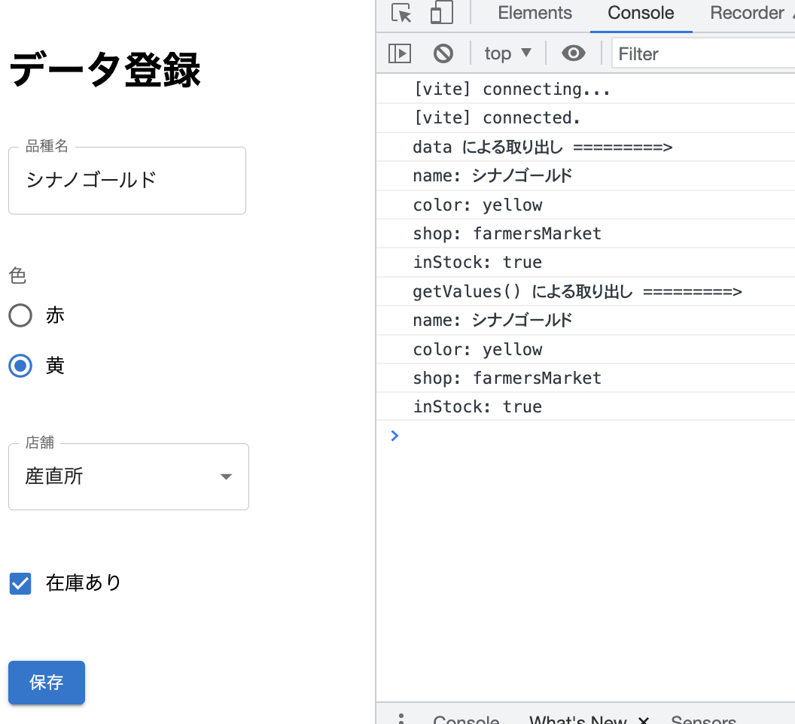795x724 pixels.
Task: Close the What's New drawer tab
Action: (644, 719)
